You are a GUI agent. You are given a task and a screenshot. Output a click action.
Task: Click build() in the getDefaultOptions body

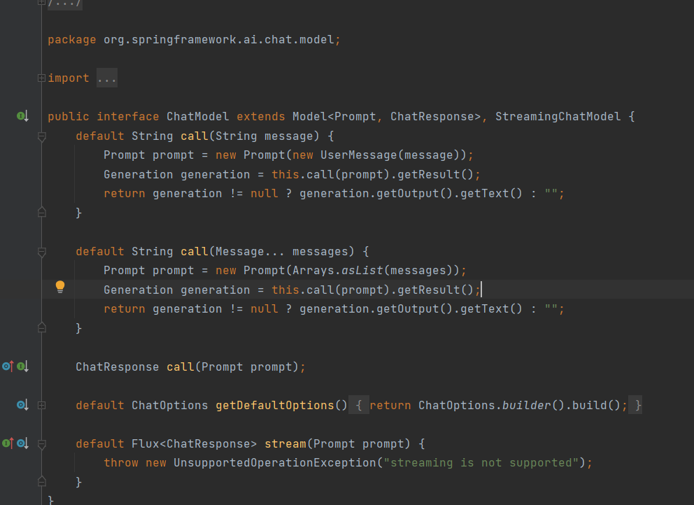click(596, 405)
